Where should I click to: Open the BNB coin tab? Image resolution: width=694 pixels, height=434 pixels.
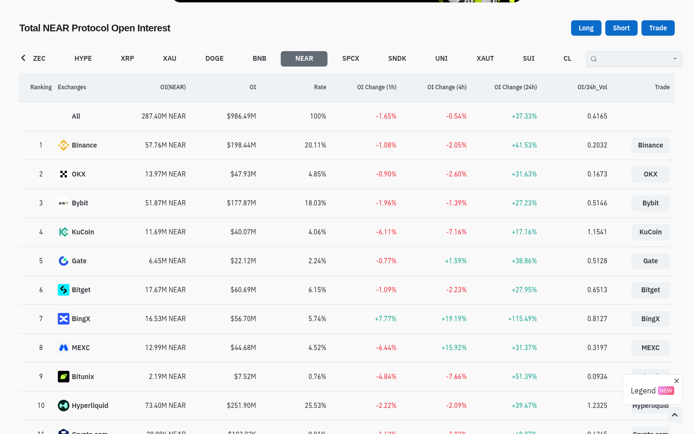[259, 58]
